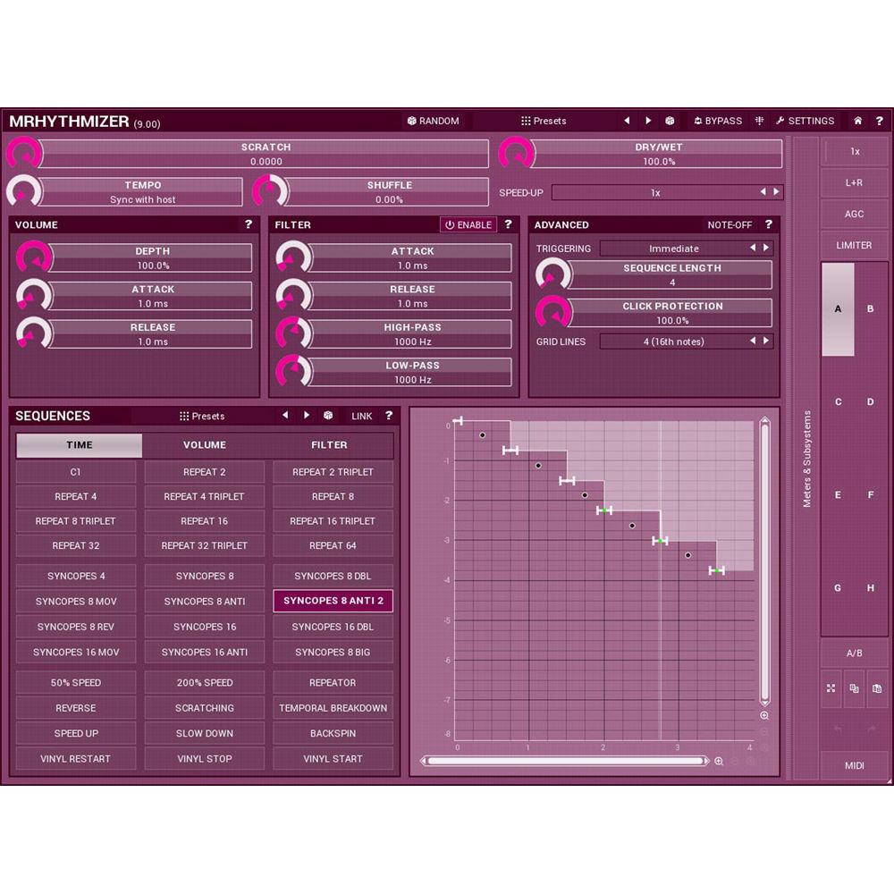Click the horizontal scrollbar below the sequence graph
894x894 pixels.
pyautogui.click(x=563, y=762)
